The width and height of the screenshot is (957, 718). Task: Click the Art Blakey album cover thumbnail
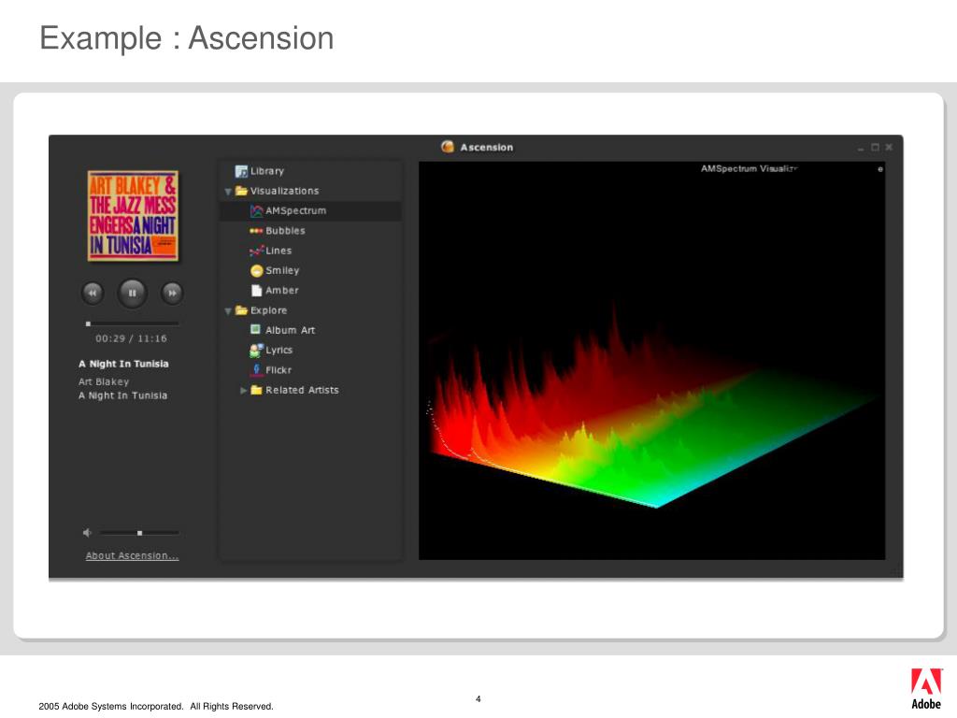tap(133, 216)
